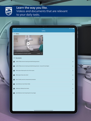Open "Paper: Quality assurance measurement procedure"

[26, 79]
